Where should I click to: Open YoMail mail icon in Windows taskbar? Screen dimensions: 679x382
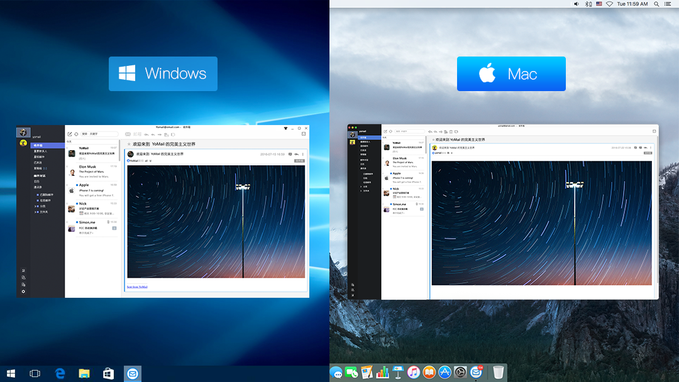point(133,374)
